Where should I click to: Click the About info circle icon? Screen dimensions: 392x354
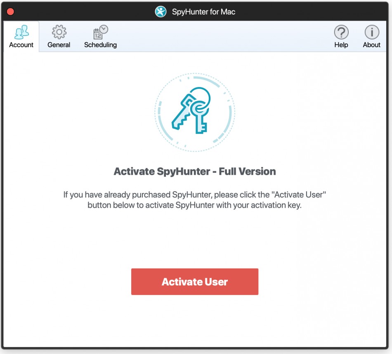point(371,32)
